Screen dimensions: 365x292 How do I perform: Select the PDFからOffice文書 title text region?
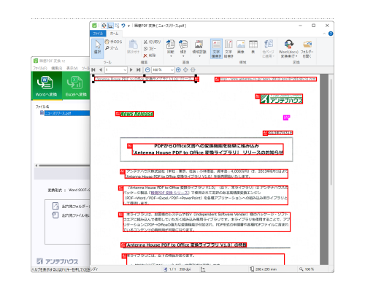pos(207,149)
